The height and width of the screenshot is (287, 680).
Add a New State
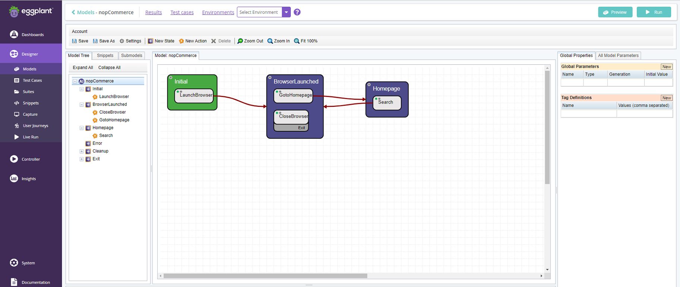point(161,41)
